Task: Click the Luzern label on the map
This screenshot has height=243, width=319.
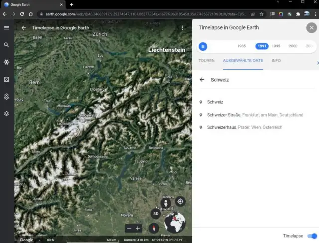Action: click(x=88, y=67)
